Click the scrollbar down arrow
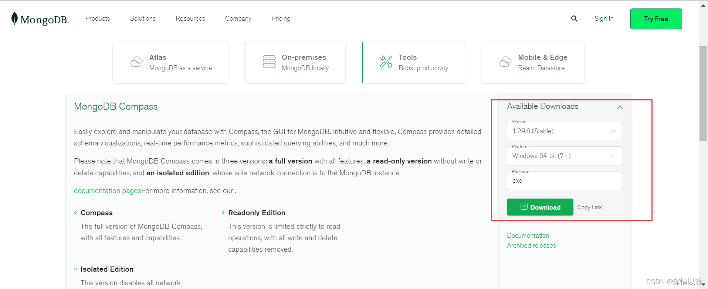The image size is (708, 289). coord(703,284)
